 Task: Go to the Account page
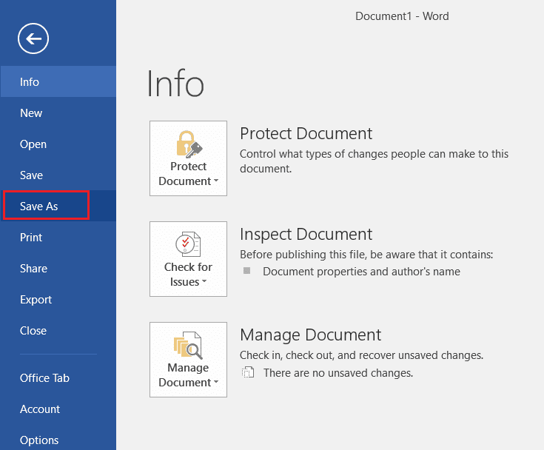point(58,409)
